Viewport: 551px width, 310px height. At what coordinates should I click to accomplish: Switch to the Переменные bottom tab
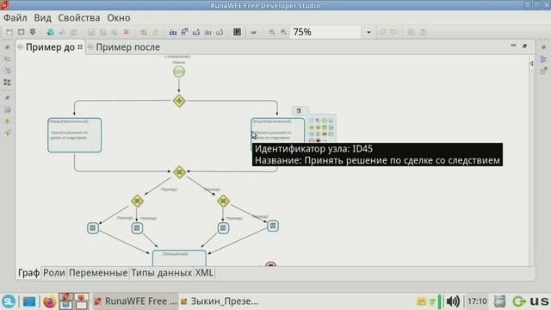pos(98,273)
